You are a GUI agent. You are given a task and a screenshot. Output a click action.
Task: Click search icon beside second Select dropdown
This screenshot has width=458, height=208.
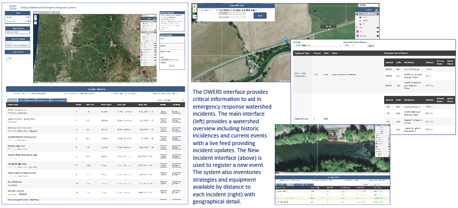tap(28, 21)
